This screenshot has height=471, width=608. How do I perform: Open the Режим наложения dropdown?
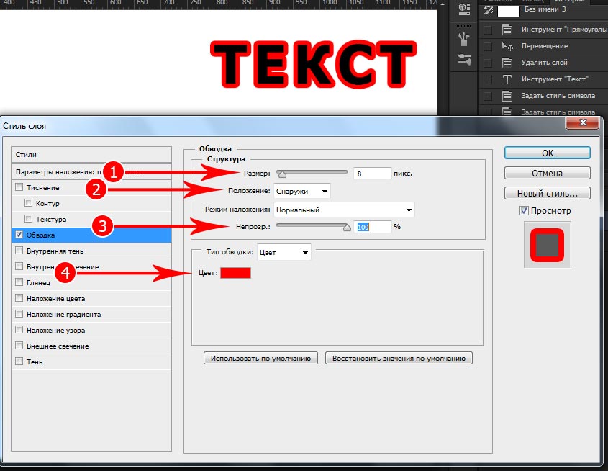tap(344, 210)
